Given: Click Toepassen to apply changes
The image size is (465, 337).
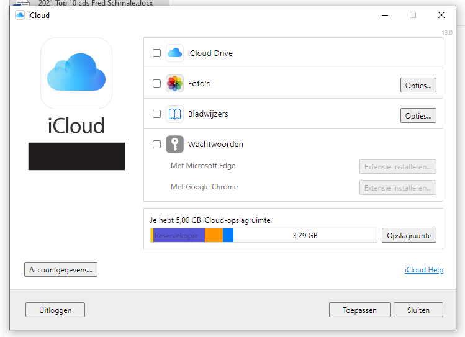Looking at the screenshot, I should tap(359, 310).
